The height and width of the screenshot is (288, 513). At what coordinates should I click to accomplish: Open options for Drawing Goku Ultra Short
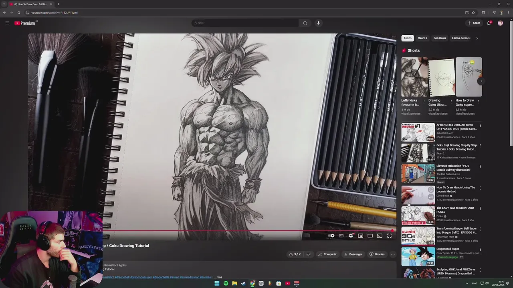pyautogui.click(x=451, y=102)
